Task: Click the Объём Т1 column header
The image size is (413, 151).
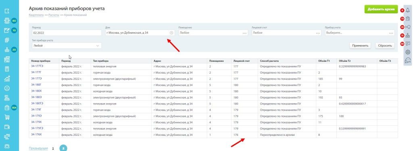Action: coord(326,61)
